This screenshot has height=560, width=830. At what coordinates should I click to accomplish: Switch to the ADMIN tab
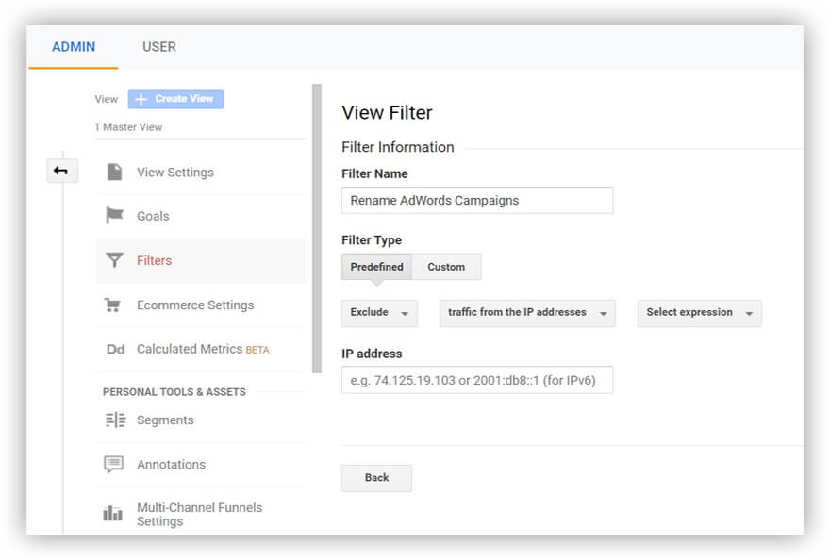coord(74,47)
